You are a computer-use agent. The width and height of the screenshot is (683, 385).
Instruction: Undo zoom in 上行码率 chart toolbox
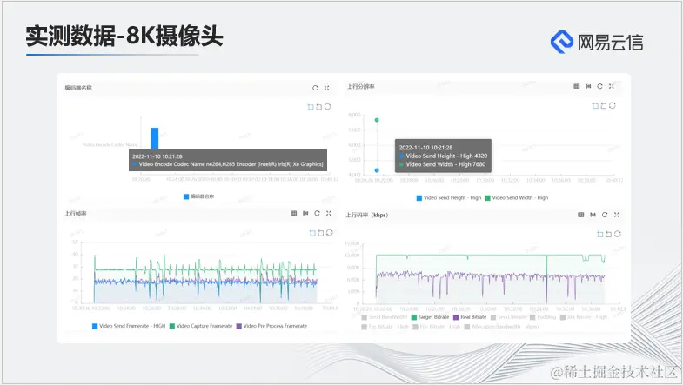608,234
